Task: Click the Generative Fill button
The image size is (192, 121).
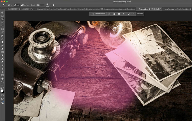Action: pyautogui.click(x=99, y=14)
